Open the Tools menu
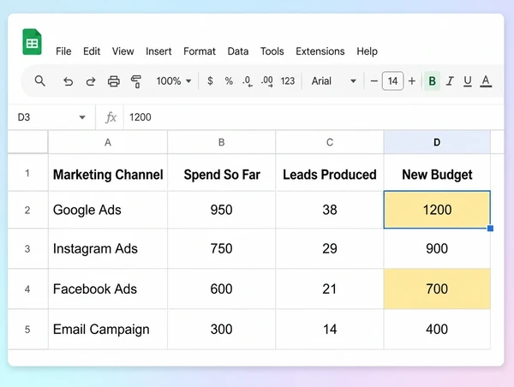Screen dimensions: 514x387 tap(272, 51)
